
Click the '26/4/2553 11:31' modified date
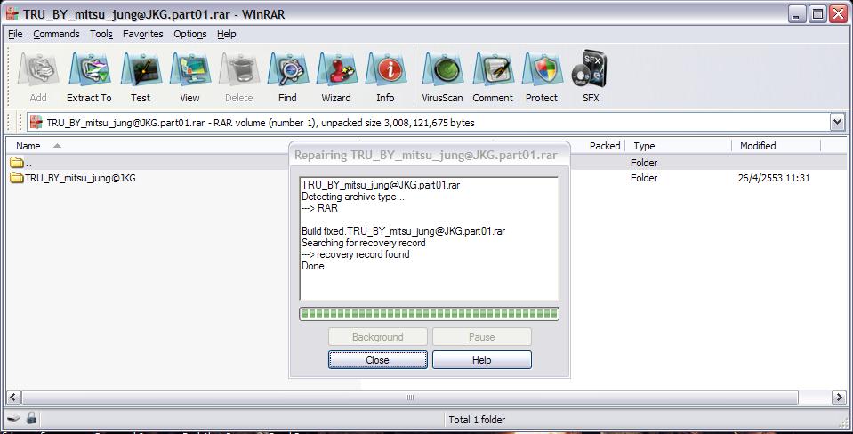tap(774, 178)
